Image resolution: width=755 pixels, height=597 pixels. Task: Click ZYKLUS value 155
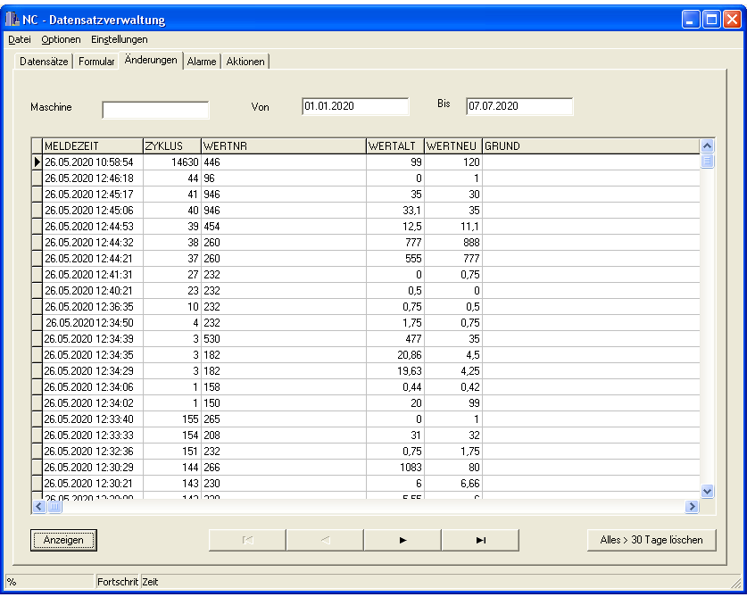[172, 419]
